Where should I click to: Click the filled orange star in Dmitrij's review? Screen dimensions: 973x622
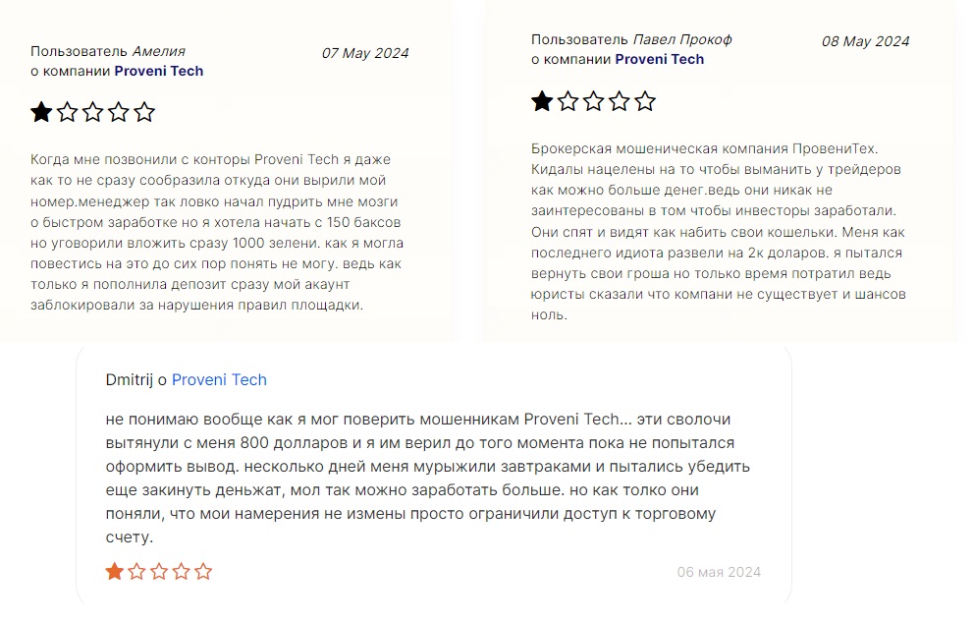(115, 571)
